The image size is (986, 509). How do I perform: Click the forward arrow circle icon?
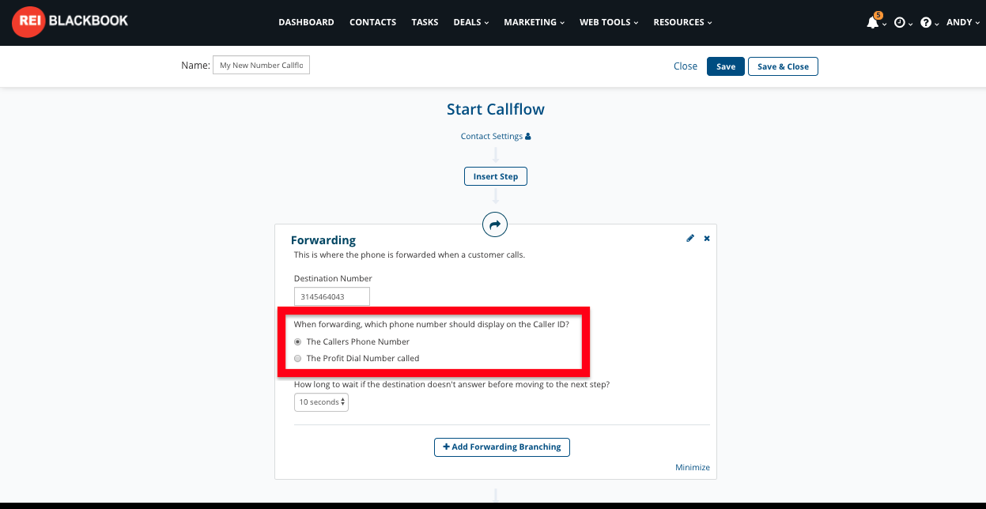[495, 224]
